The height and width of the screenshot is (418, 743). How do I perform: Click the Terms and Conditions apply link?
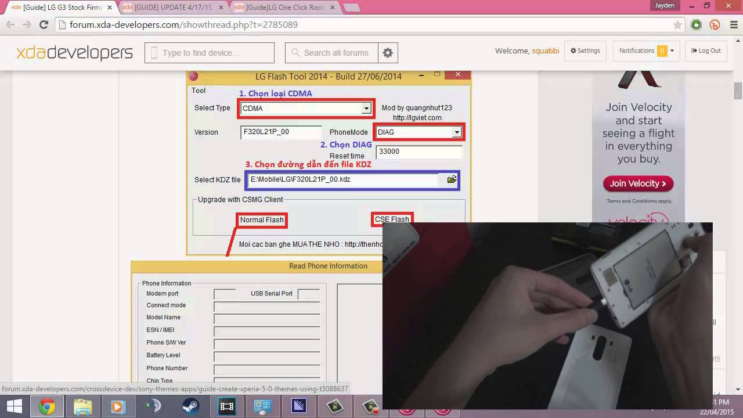pos(639,201)
